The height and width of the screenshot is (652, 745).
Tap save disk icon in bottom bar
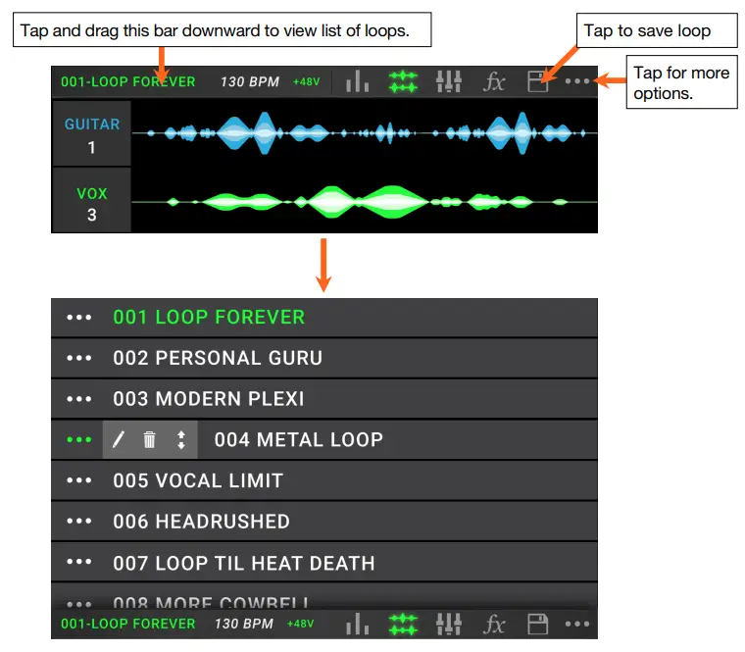point(538,624)
